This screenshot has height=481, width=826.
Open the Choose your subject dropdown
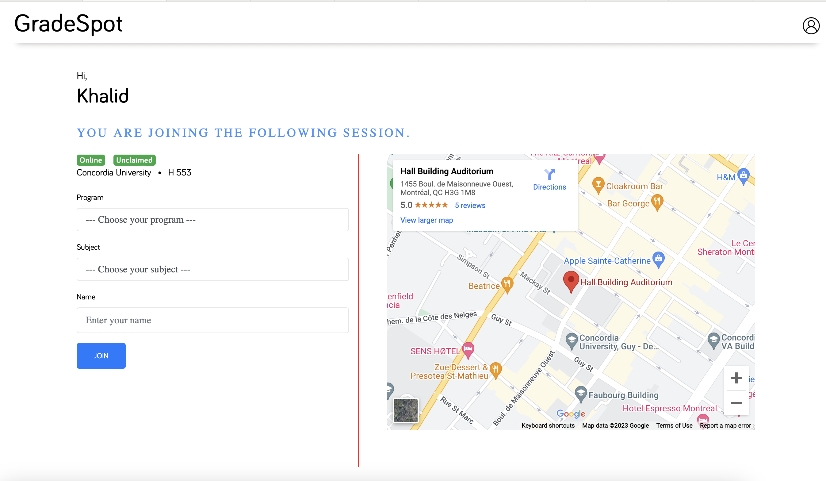coord(212,269)
